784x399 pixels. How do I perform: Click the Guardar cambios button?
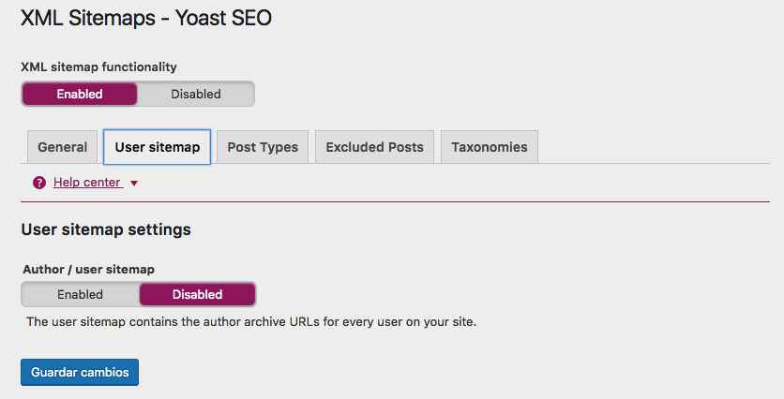coord(80,372)
